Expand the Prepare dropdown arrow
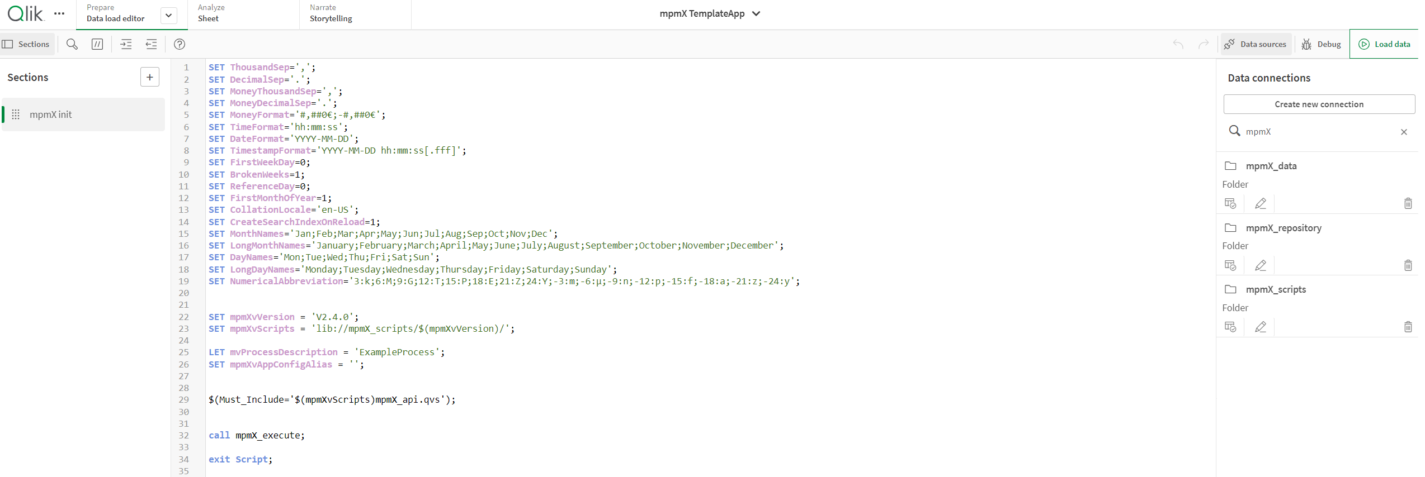This screenshot has width=1425, height=477. 168,15
